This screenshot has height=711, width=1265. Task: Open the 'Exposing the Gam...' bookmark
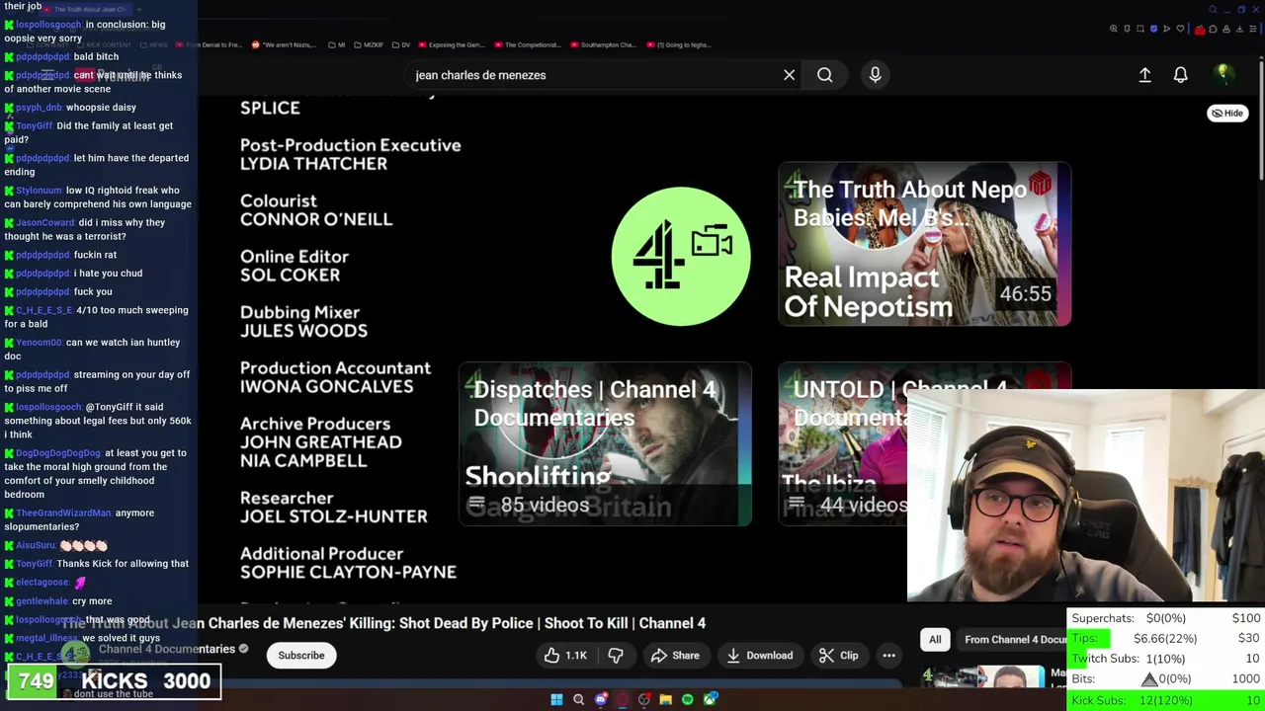click(452, 44)
